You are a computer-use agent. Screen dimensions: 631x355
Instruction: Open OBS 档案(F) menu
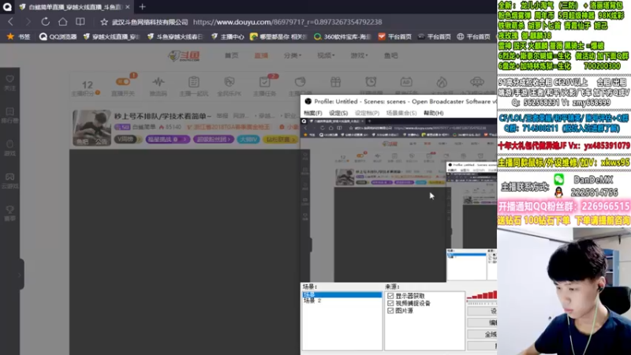click(312, 113)
